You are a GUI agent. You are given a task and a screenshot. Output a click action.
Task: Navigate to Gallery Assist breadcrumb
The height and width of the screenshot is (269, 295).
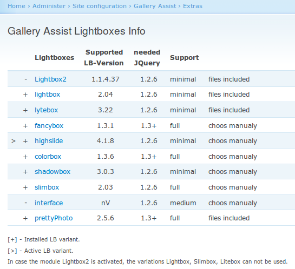click(155, 6)
